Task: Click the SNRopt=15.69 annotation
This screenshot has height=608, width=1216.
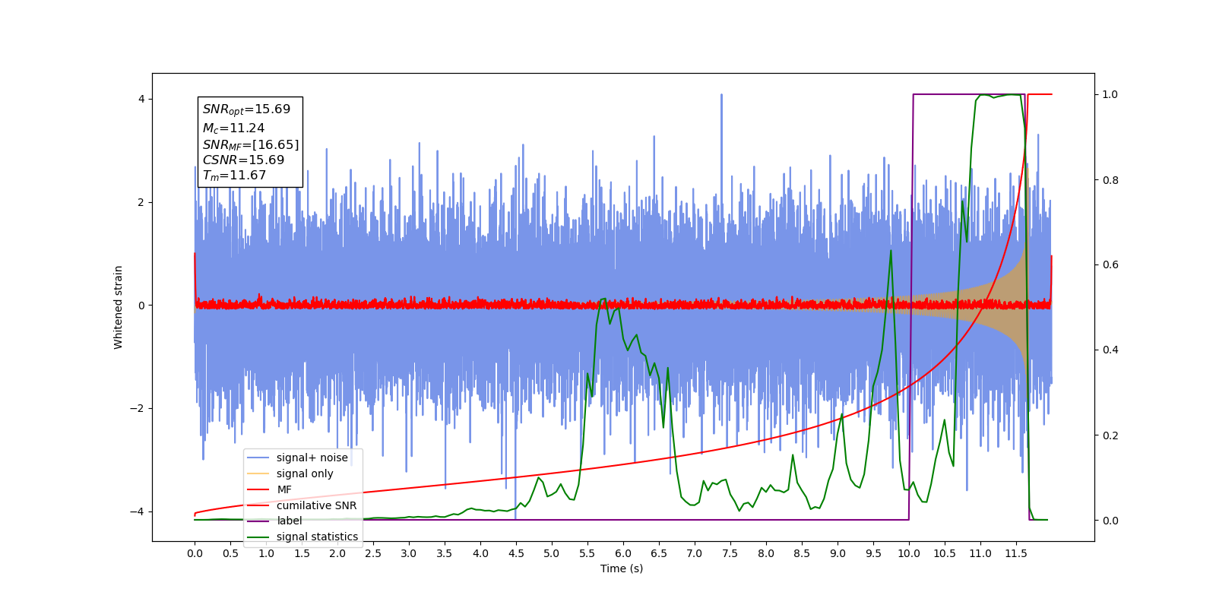Action: click(246, 109)
